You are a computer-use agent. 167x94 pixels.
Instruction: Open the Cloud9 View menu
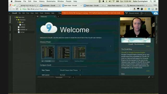[32, 13]
